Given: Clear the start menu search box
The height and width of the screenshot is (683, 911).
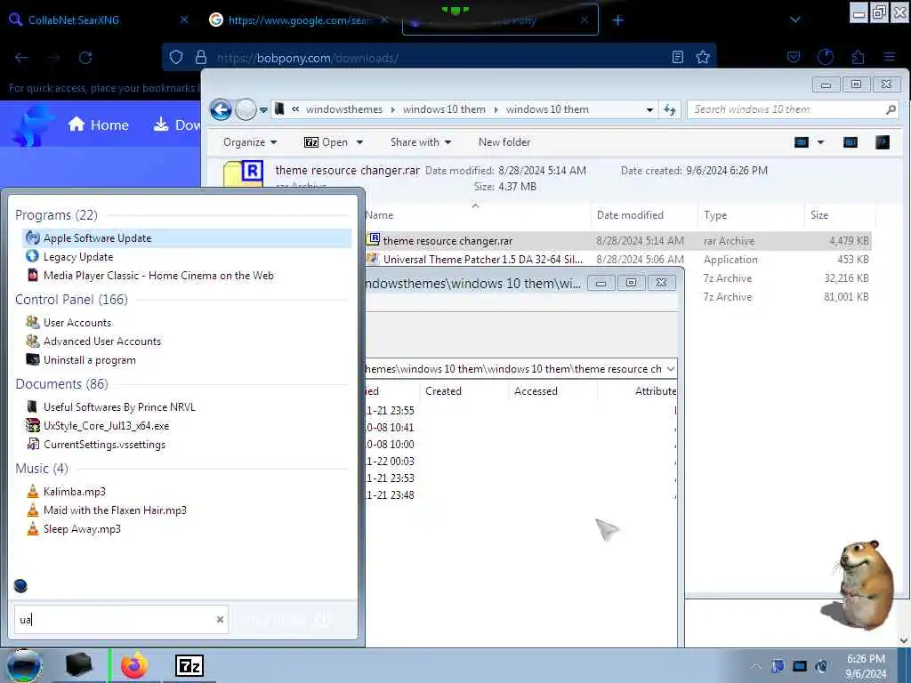Looking at the screenshot, I should click(221, 620).
